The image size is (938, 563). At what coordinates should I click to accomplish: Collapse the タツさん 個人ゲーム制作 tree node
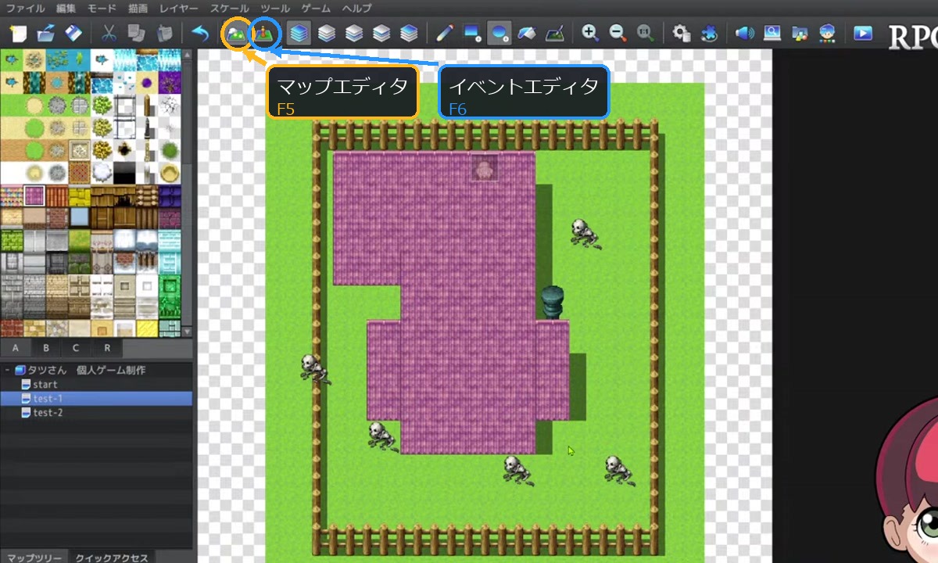[x=7, y=371]
